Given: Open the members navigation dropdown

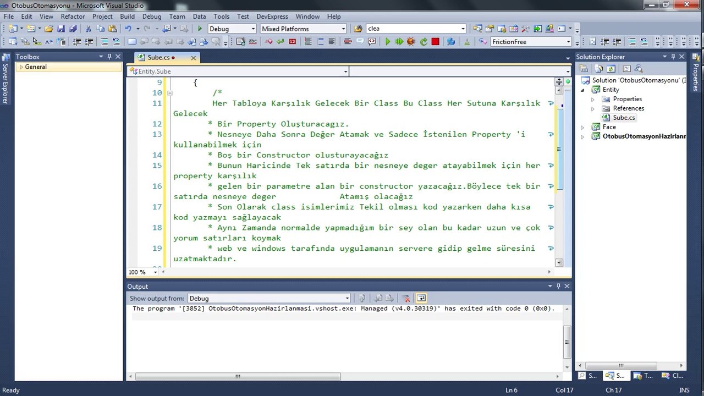Looking at the screenshot, I should [568, 71].
